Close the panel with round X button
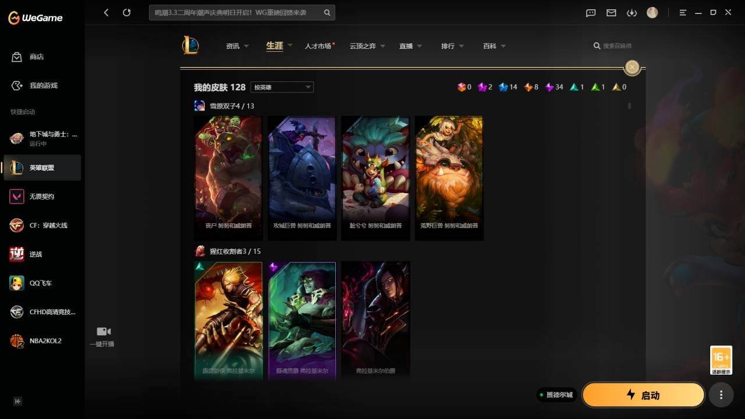745x419 pixels. point(632,67)
